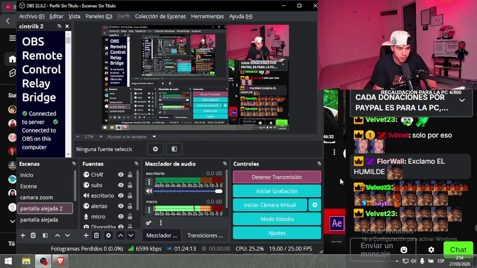The width and height of the screenshot is (477, 268).
Task: Open source properties gear in source toolbar
Action: coord(155,149)
